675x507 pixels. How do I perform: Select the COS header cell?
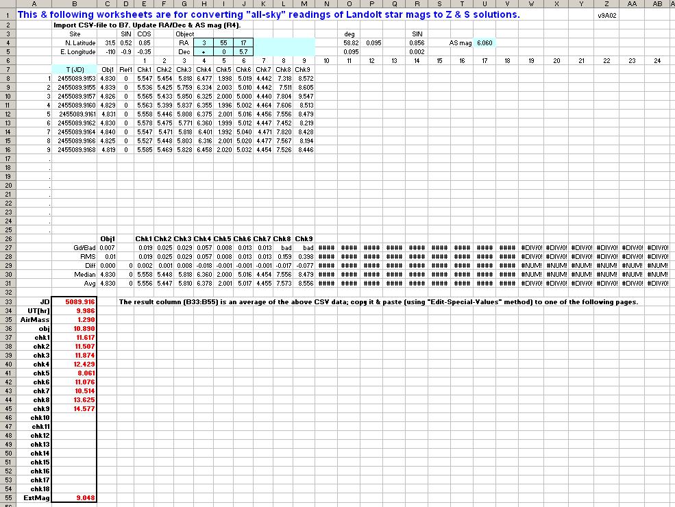pyautogui.click(x=144, y=34)
